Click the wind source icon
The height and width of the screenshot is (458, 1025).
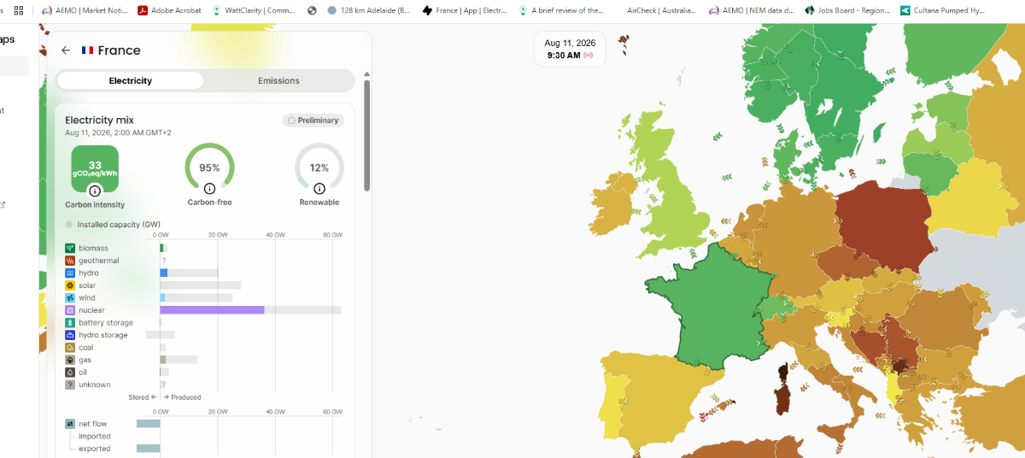tap(70, 297)
